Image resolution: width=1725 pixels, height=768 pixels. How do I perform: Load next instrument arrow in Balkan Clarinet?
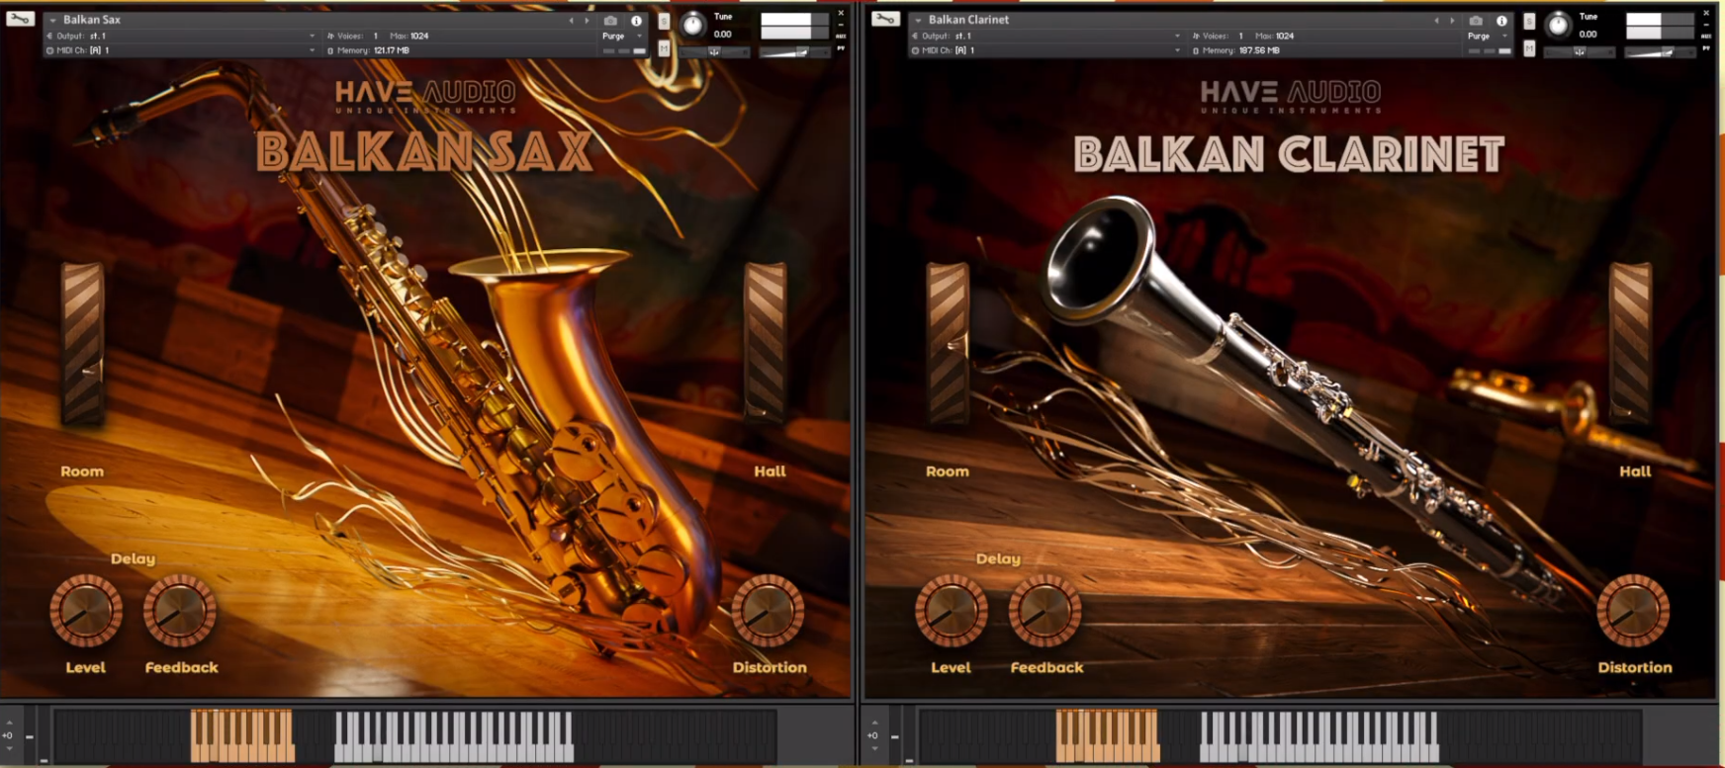(x=1452, y=21)
